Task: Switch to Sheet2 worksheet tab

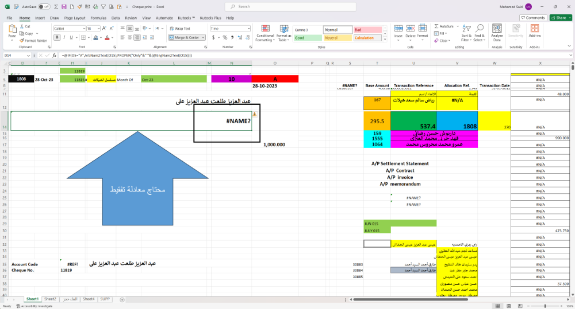Action: [50, 299]
